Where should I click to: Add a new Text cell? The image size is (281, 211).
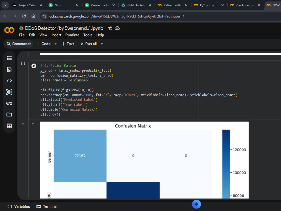(x=68, y=44)
